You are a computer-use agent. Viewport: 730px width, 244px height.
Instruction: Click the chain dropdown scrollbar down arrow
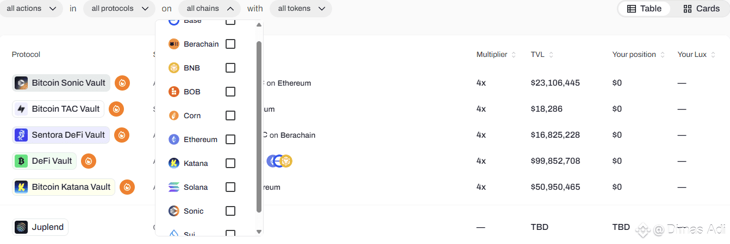pos(259,232)
